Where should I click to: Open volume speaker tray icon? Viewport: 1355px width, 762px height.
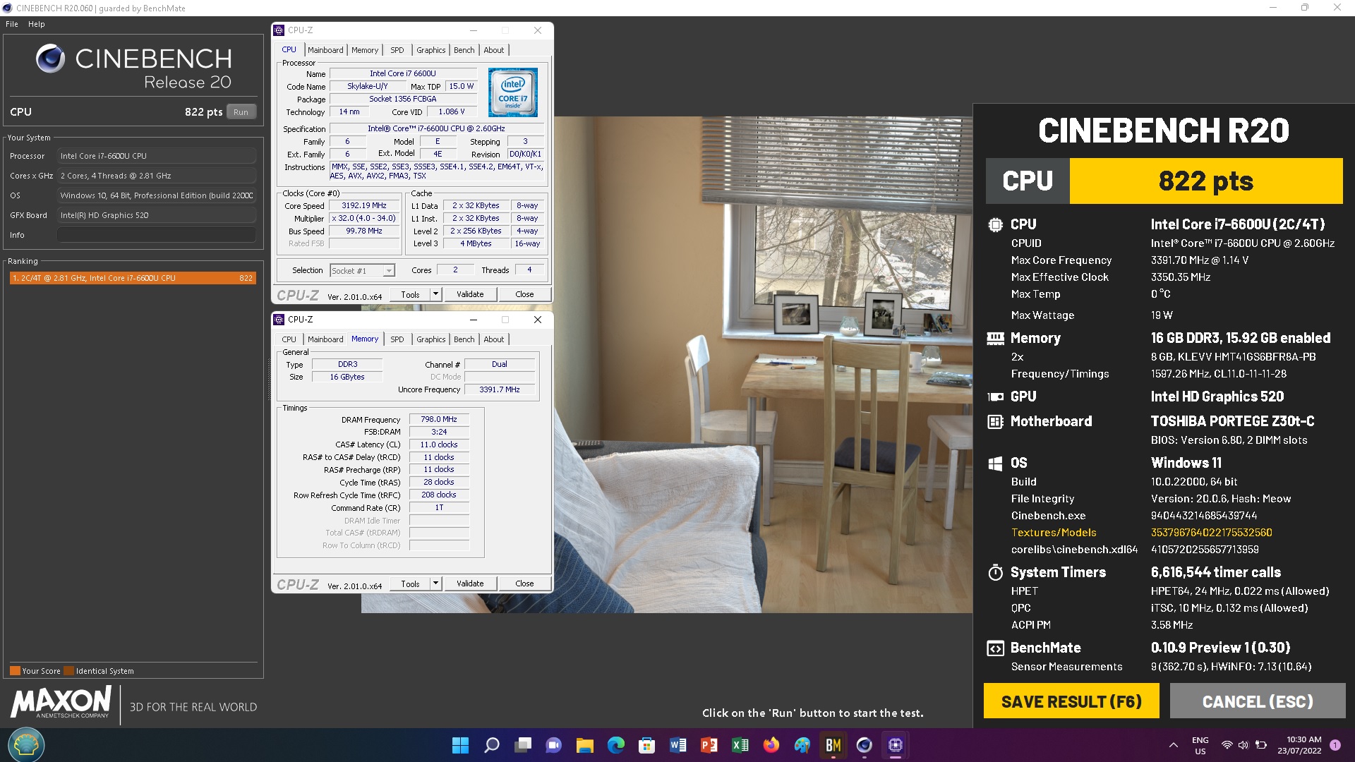(x=1243, y=745)
